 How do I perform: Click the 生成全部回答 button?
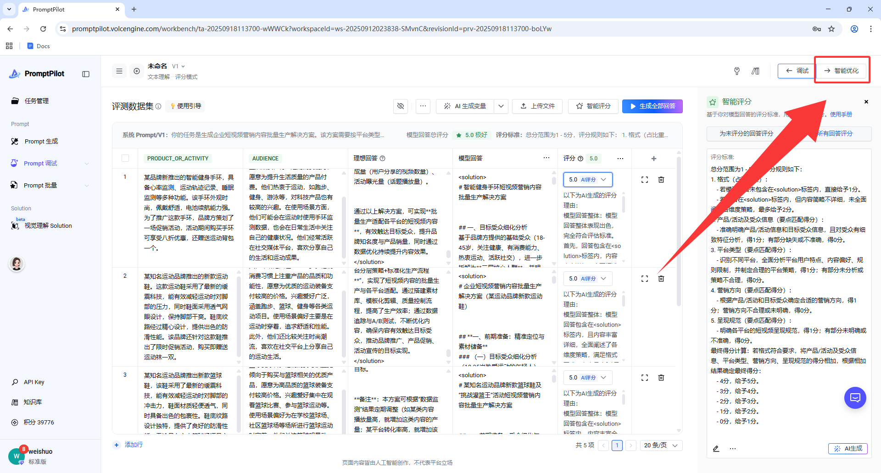click(652, 106)
